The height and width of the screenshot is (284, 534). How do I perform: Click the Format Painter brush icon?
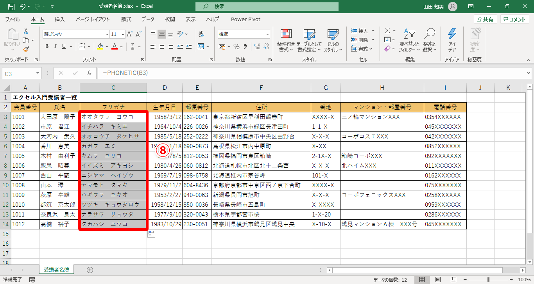(26, 49)
